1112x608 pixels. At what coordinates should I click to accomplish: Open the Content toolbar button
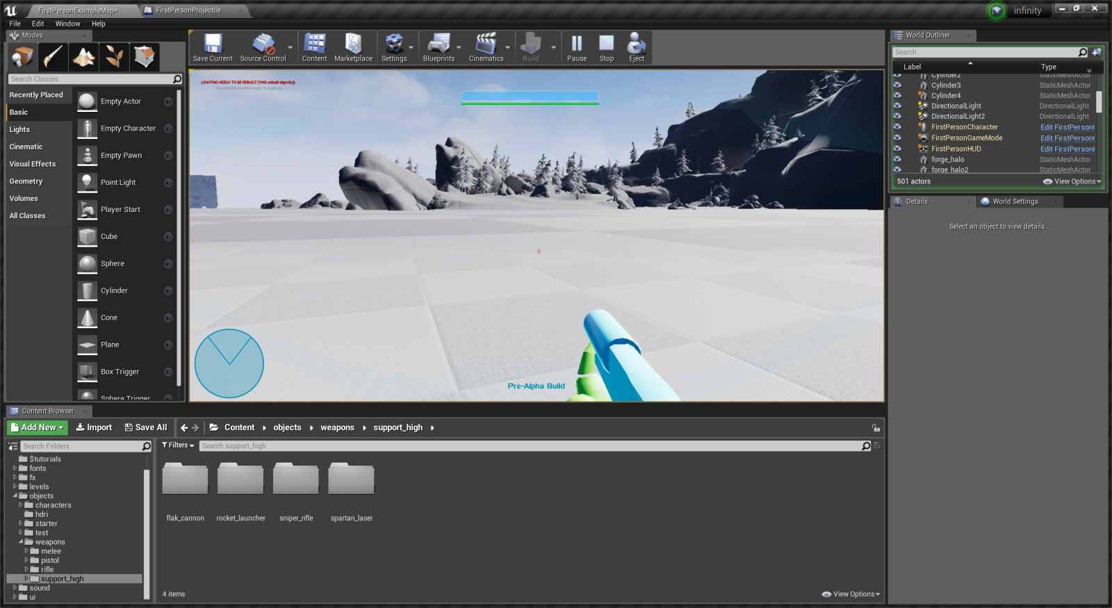click(314, 43)
